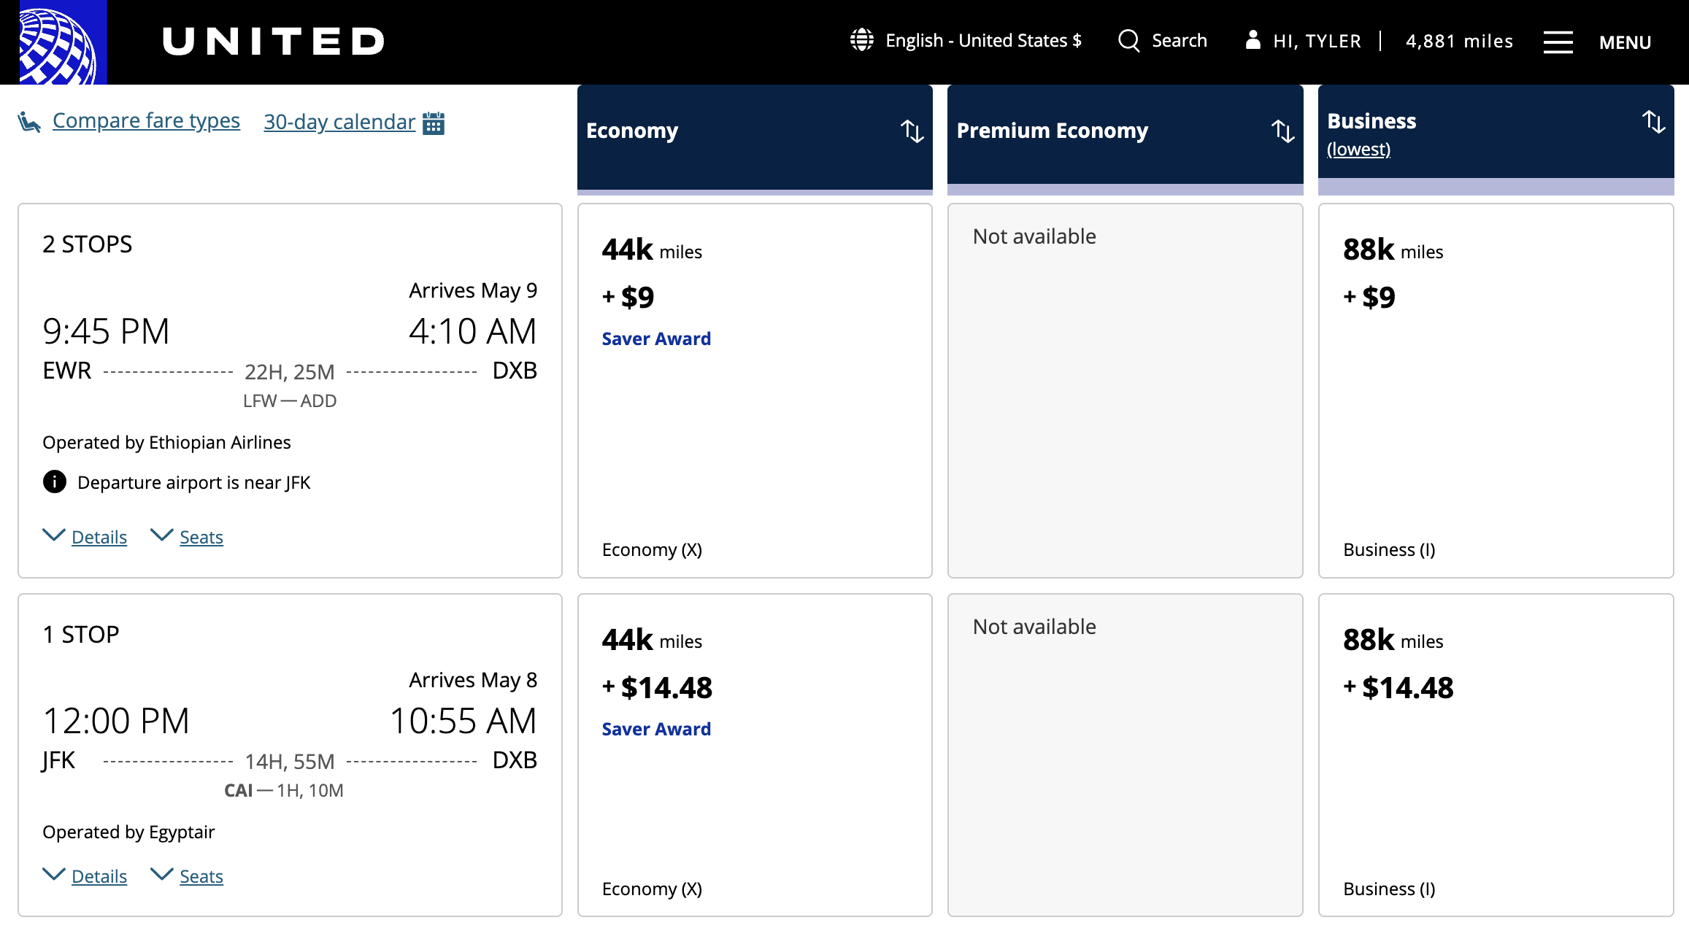Click the 10:55 AM arrival time
The width and height of the screenshot is (1689, 928).
(x=463, y=721)
